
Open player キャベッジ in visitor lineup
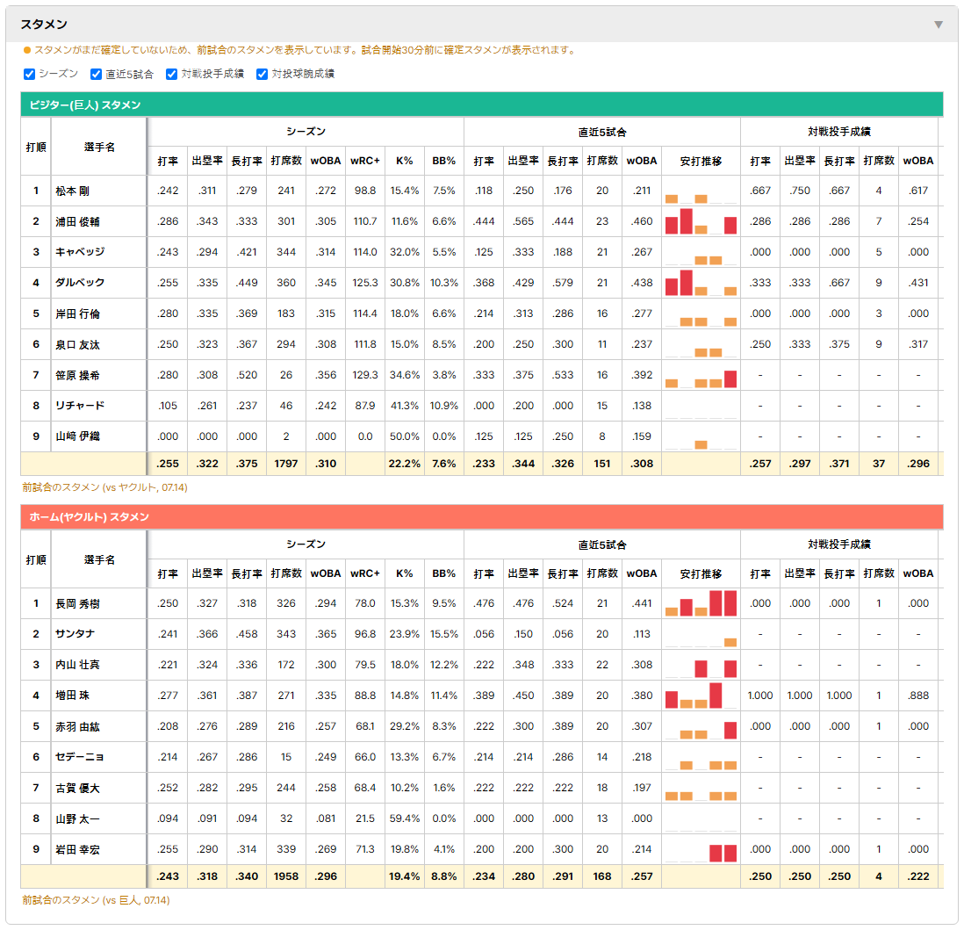80,252
